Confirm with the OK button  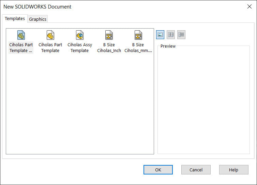coord(158,170)
